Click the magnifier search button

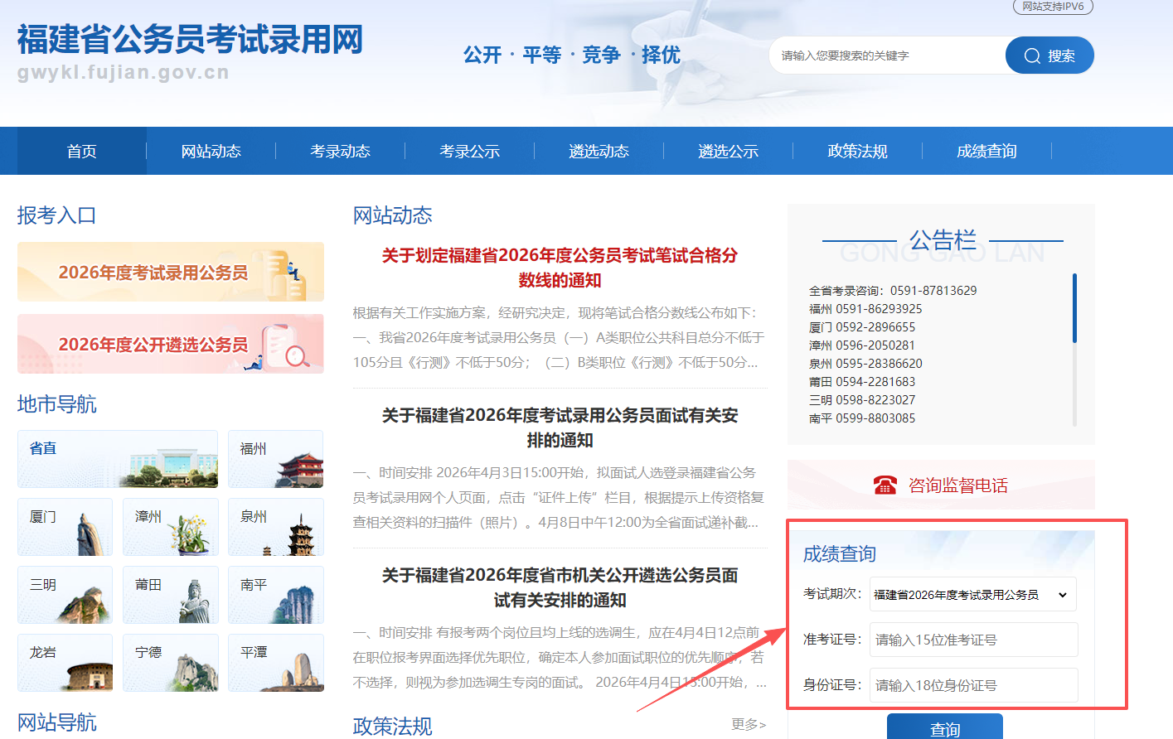pyautogui.click(x=1049, y=56)
